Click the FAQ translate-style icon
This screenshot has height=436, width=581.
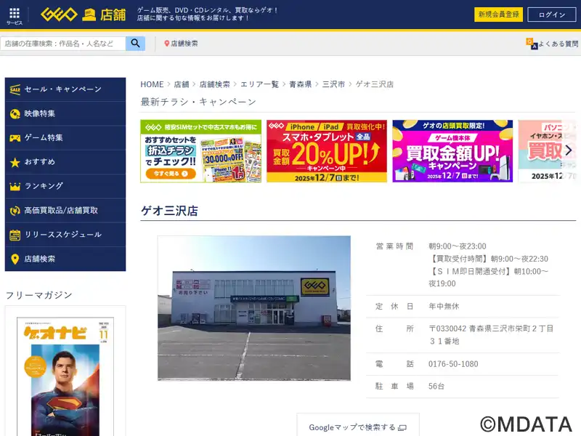click(532, 44)
